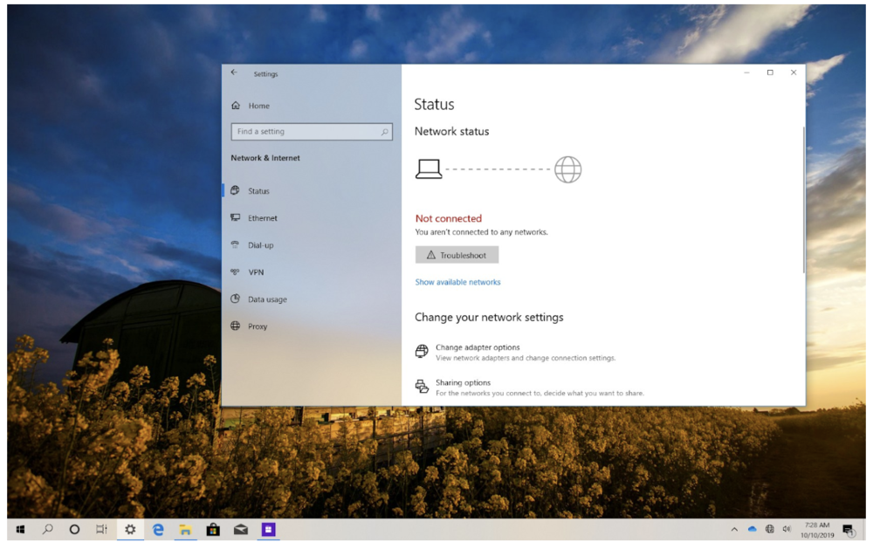This screenshot has height=549, width=873.
Task: Click the globe icon in the network diagram
Action: 568,169
